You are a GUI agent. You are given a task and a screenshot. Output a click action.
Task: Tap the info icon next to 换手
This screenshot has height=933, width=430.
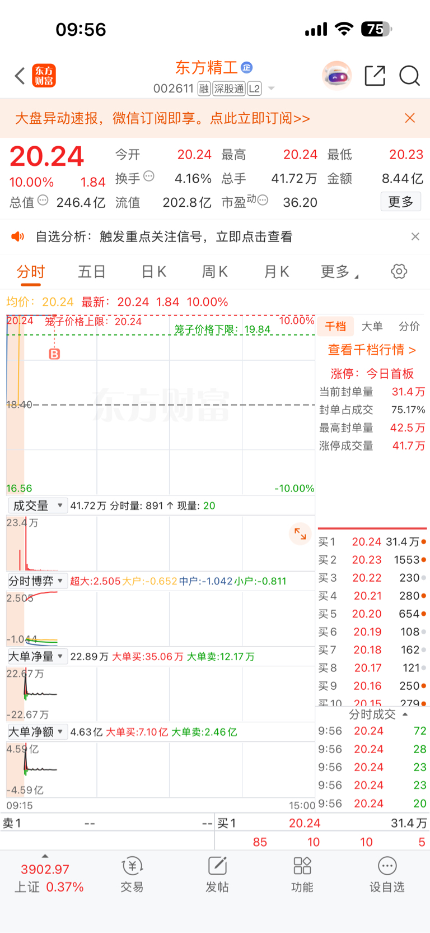(149, 177)
